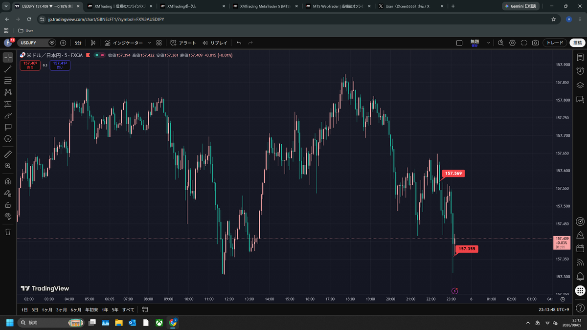Viewport: 587px width, 330px height.
Task: Open the watchlist panel icon
Action: tap(580, 57)
